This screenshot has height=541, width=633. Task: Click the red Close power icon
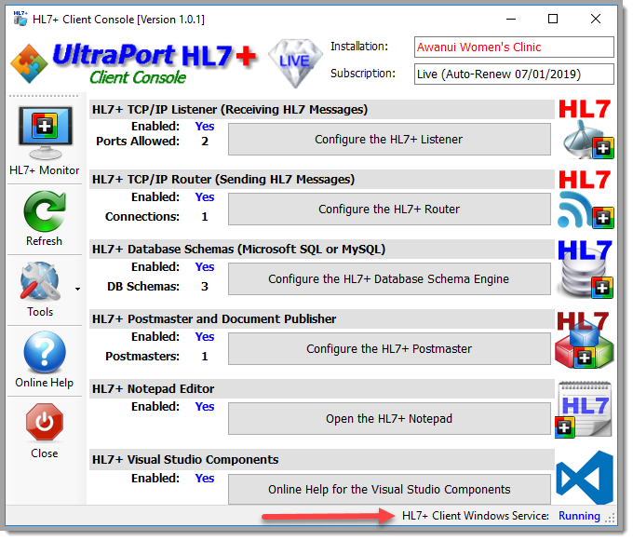[45, 423]
